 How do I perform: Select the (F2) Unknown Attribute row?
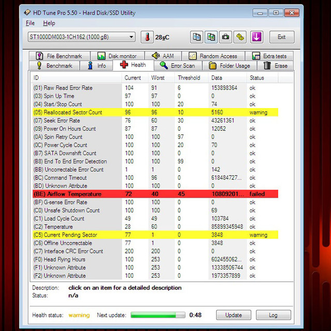tap(155, 276)
